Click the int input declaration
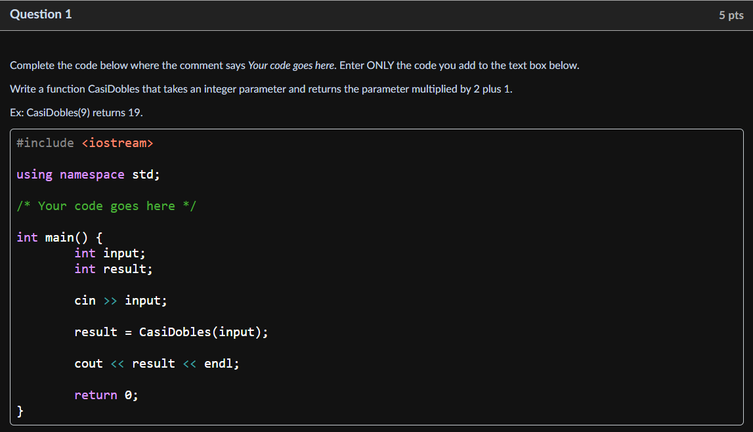 (110, 253)
